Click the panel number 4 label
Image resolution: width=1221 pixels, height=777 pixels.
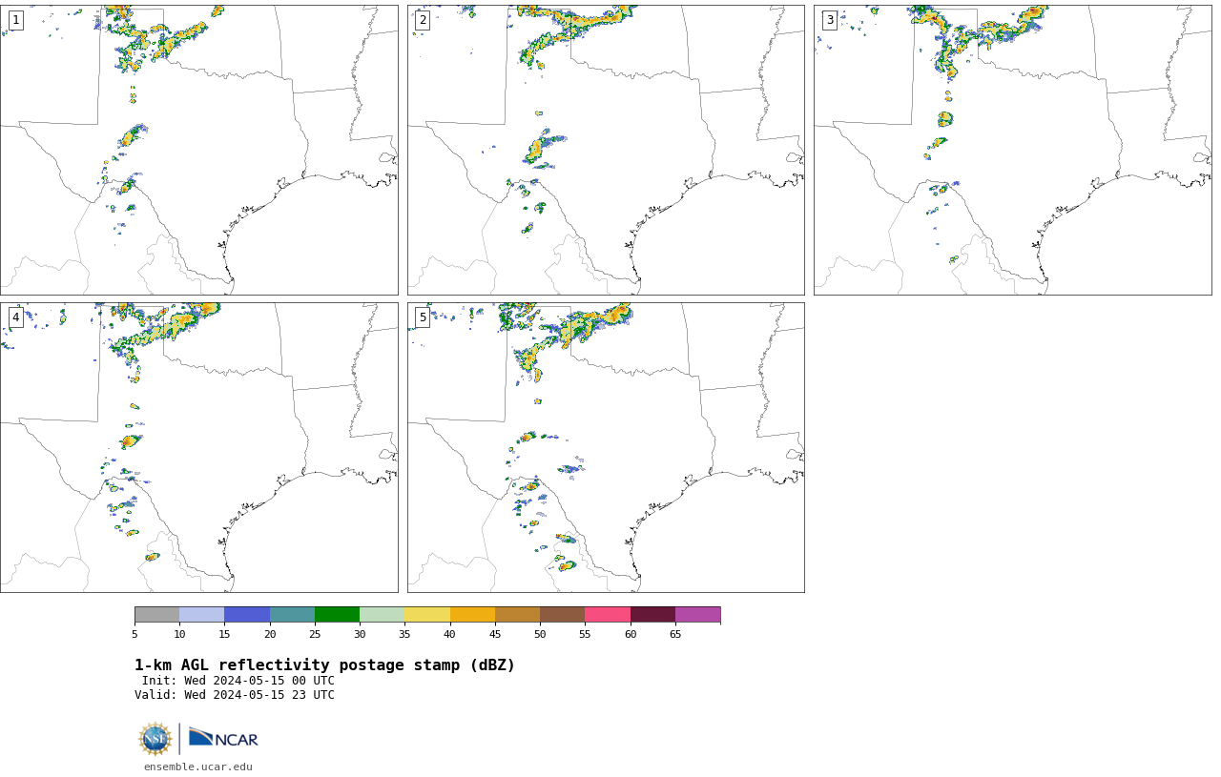coord(15,317)
